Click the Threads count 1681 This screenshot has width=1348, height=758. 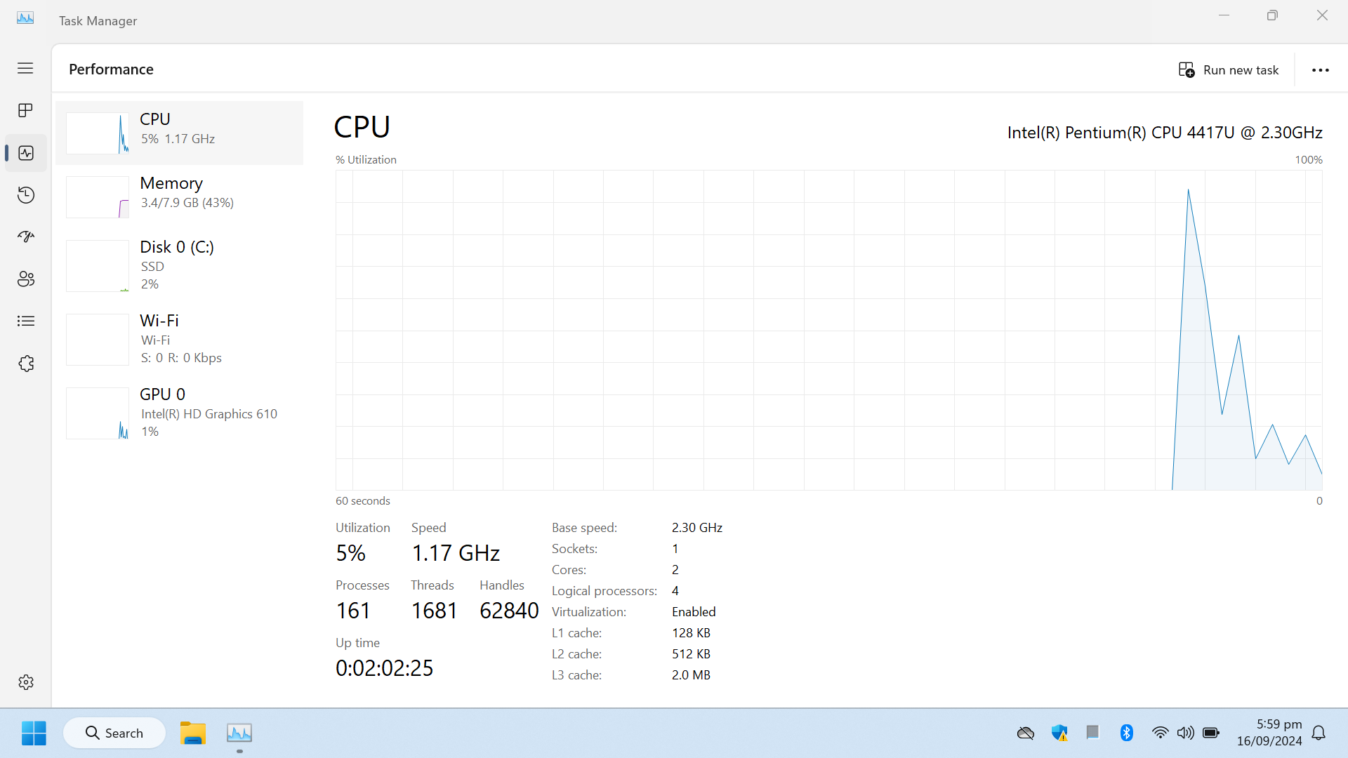click(434, 611)
